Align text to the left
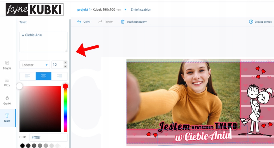274x148 pixels. pos(28,76)
